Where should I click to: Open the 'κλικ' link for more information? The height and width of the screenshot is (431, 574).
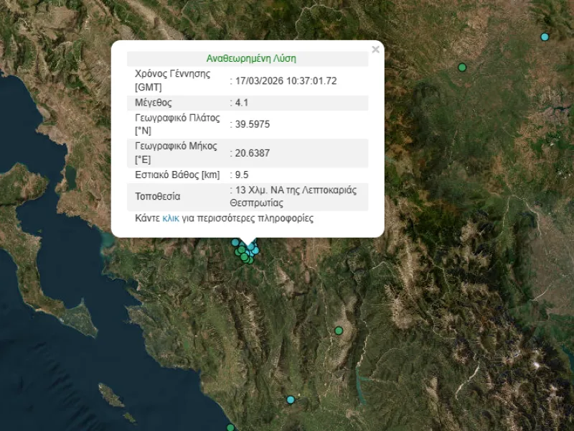coord(171,218)
